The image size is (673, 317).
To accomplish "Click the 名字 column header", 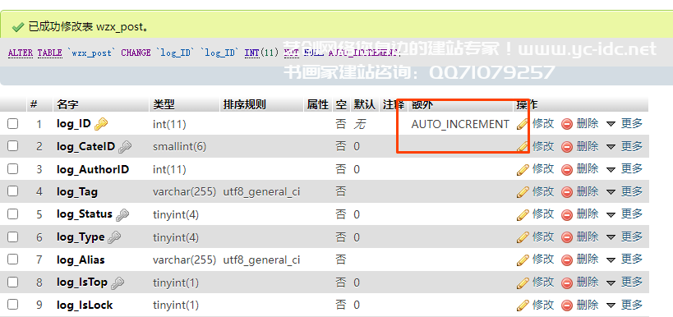I will click(67, 104).
